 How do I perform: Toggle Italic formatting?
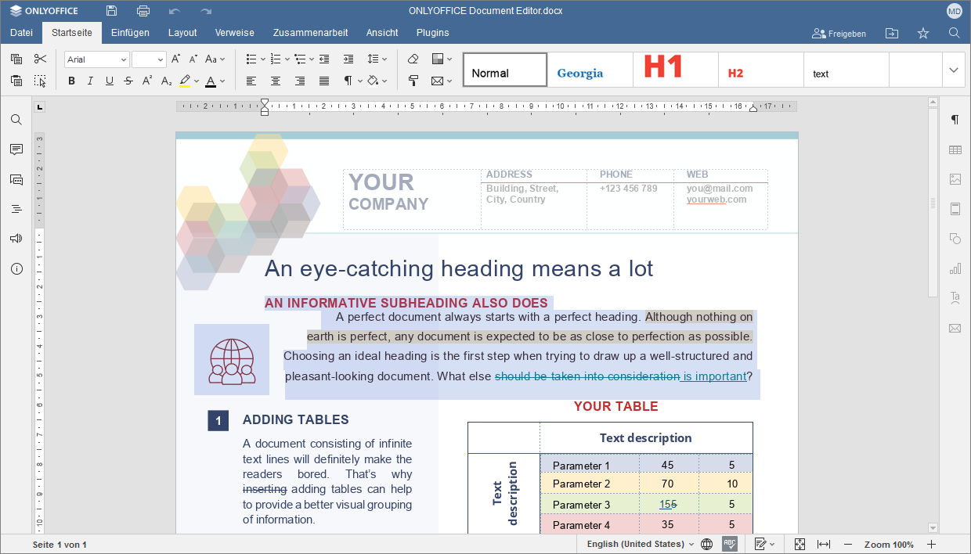click(90, 81)
